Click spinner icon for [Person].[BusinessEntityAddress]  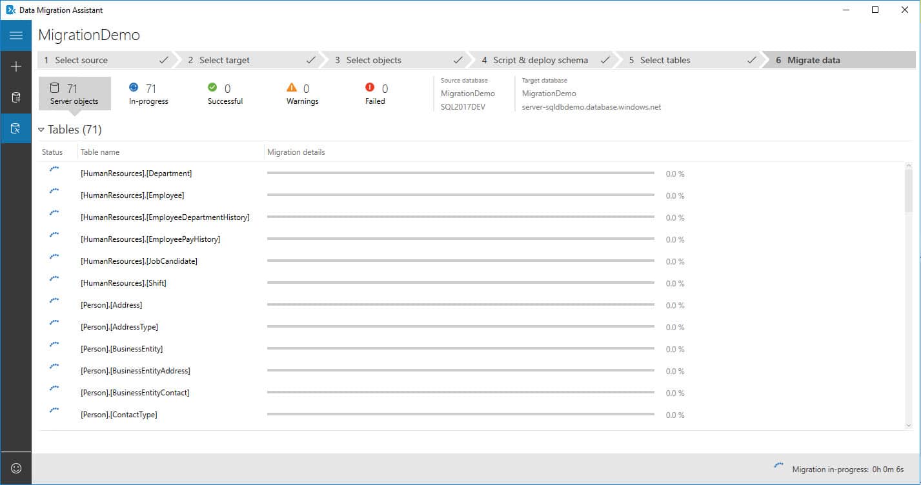54,366
